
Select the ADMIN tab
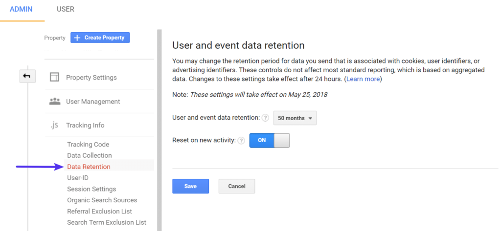[x=21, y=9]
